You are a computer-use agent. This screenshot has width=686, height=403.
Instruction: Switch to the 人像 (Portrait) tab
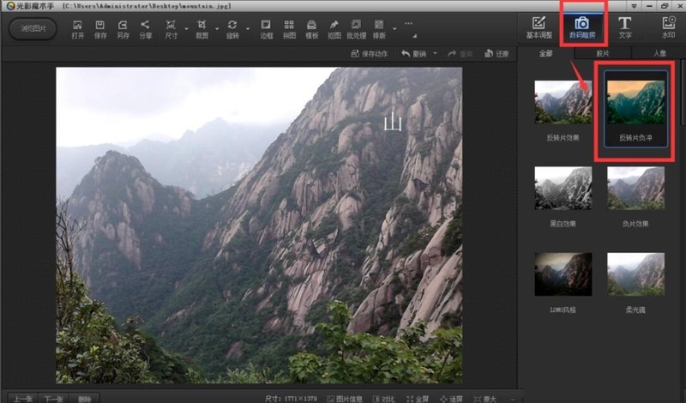[659, 53]
